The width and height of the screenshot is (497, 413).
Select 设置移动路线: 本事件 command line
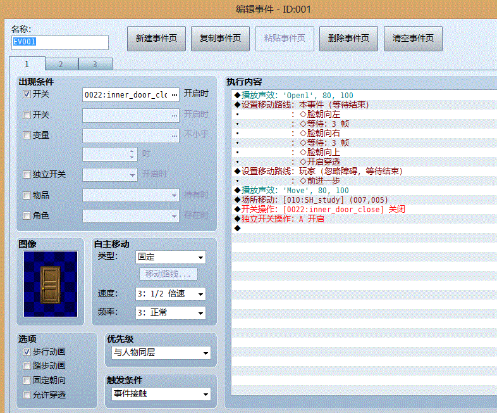pyautogui.click(x=364, y=105)
